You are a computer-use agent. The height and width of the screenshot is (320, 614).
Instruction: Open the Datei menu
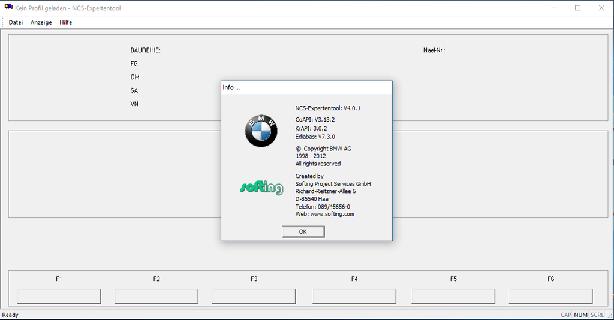coord(16,22)
